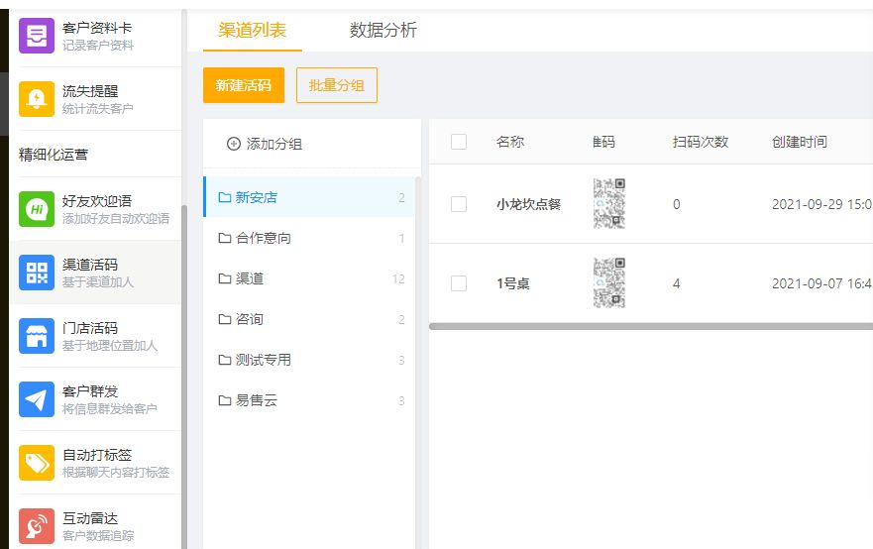The width and height of the screenshot is (873, 549).
Task: Click the 流失提醒 menu title
Action: coord(90,91)
